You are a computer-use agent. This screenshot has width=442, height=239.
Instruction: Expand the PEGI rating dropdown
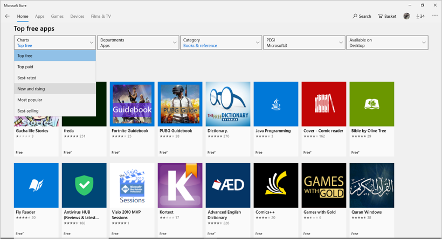point(304,43)
